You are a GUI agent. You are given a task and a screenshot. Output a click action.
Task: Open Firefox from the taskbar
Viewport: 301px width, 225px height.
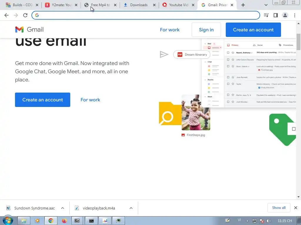(64, 221)
